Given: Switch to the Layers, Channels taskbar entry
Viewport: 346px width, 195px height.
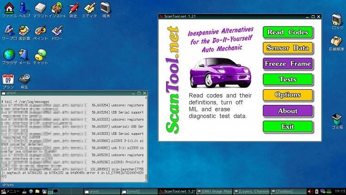Looking at the screenshot, I should 251,191.
